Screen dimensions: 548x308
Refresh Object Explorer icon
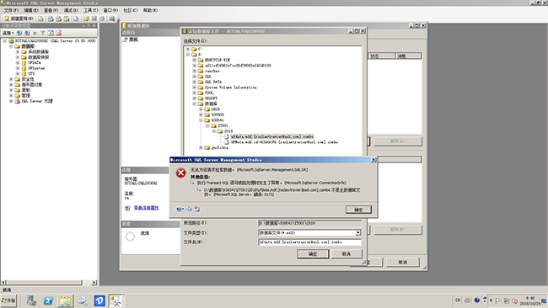51,33
